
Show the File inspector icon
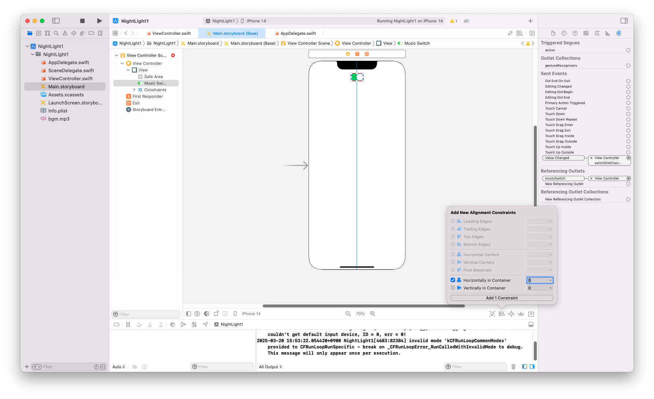coord(553,33)
